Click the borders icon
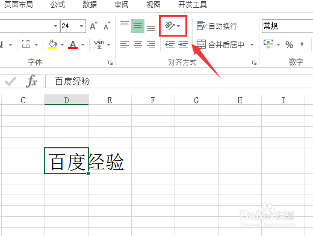 click(26, 44)
